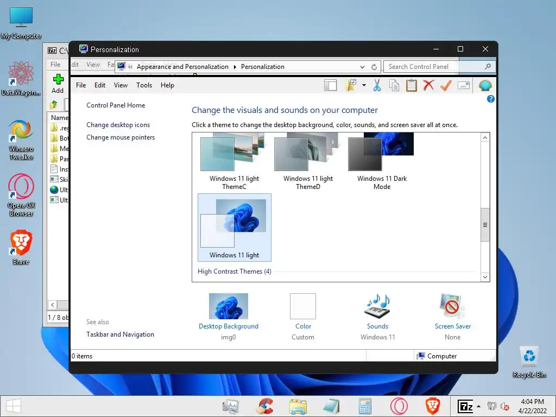Switch to 7-Zip taskbar button

(x=465, y=406)
